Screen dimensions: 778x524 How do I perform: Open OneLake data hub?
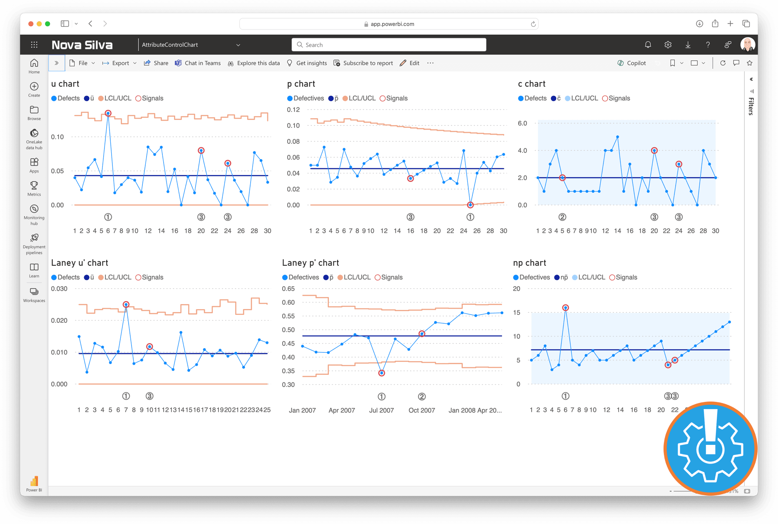[x=34, y=139]
